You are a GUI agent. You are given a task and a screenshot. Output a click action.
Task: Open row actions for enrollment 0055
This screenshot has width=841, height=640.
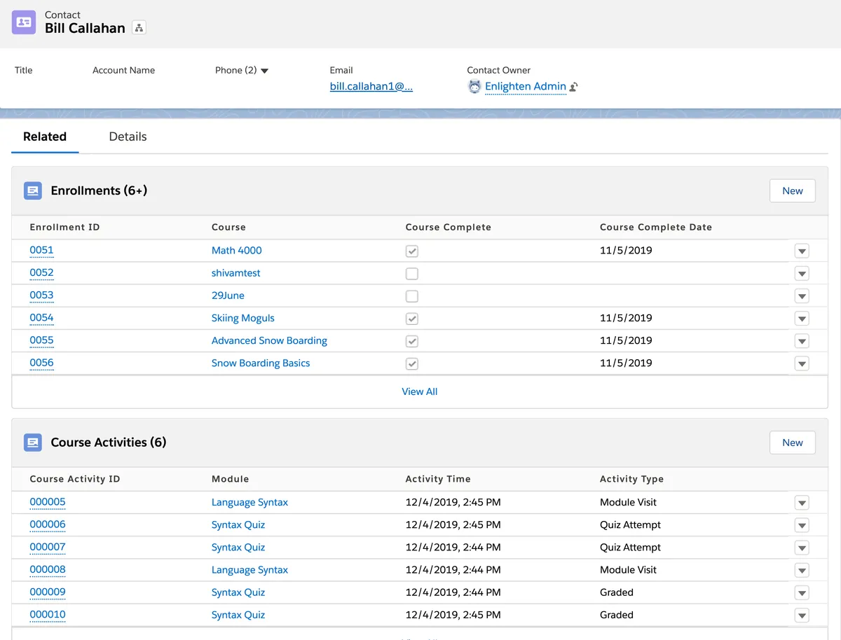tap(802, 341)
